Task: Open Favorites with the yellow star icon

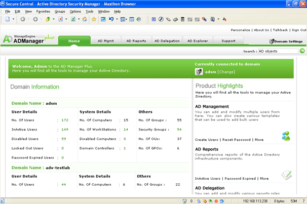Action: point(94,19)
